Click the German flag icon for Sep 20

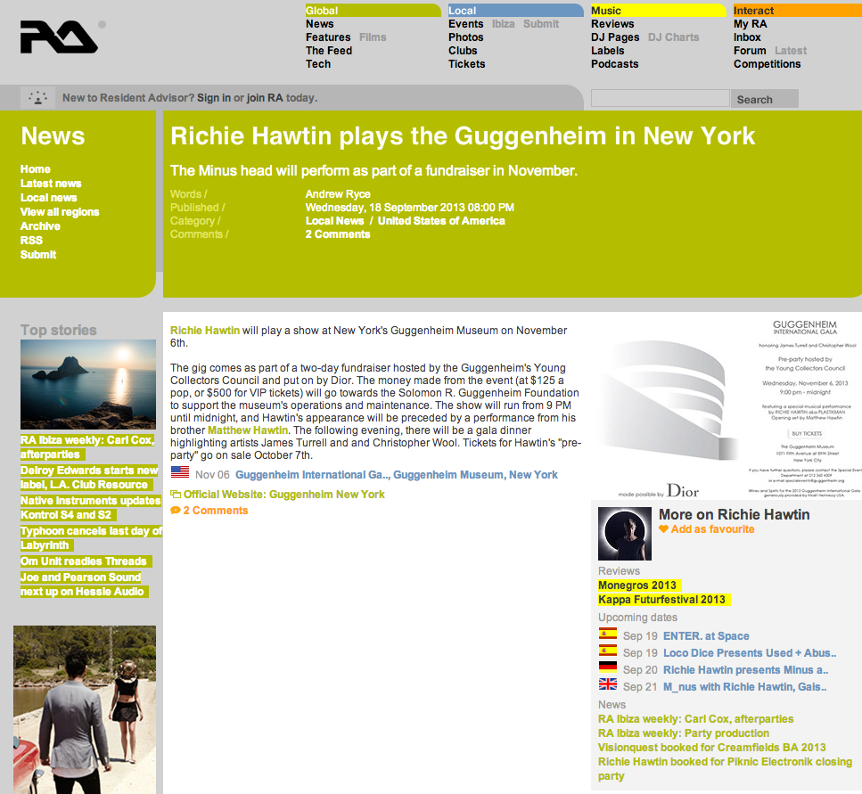(607, 667)
